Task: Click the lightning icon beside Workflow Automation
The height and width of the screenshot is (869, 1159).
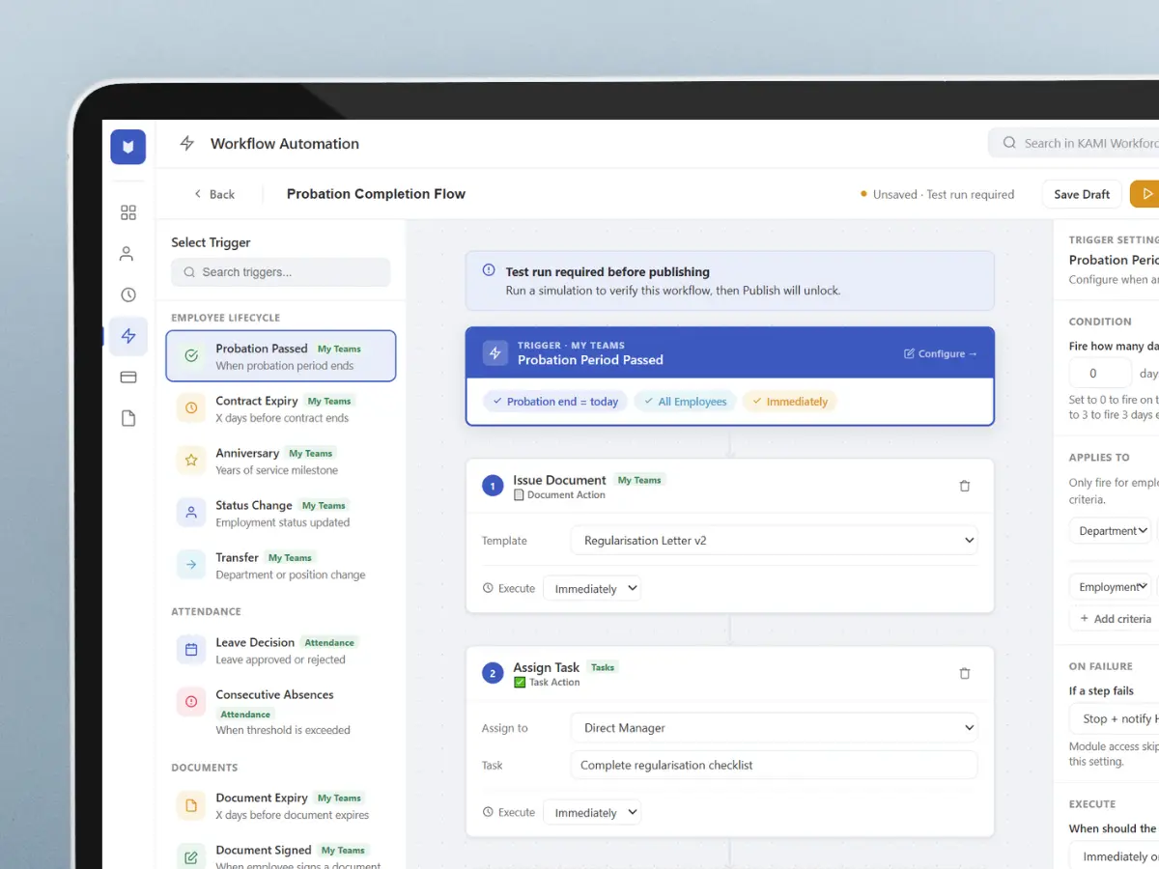Action: pyautogui.click(x=187, y=144)
